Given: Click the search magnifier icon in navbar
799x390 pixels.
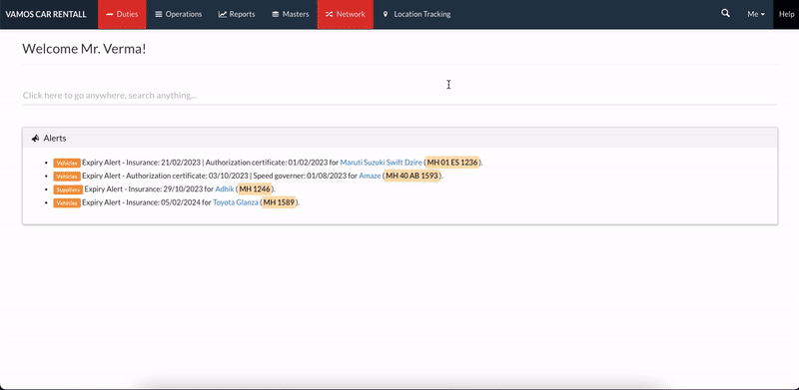Looking at the screenshot, I should point(725,14).
